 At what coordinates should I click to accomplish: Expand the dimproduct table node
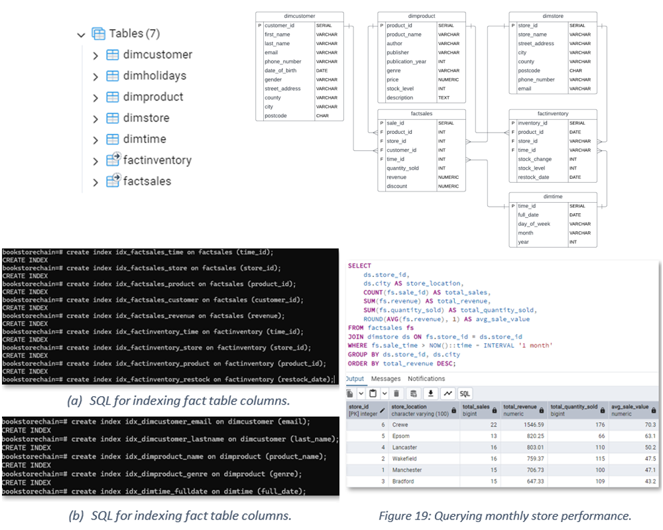(x=95, y=97)
